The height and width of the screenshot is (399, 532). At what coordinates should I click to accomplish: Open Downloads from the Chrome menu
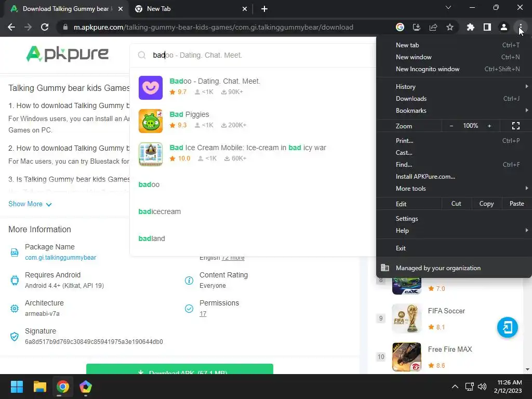point(454,99)
